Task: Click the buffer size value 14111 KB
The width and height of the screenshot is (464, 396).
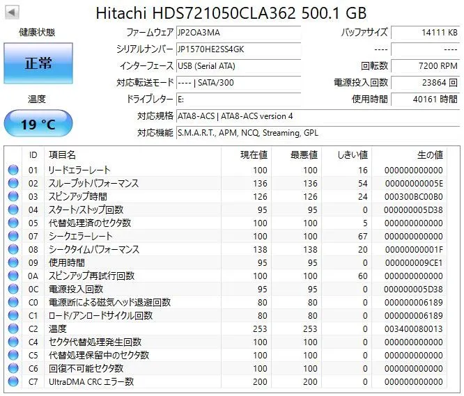Action: pyautogui.click(x=425, y=33)
